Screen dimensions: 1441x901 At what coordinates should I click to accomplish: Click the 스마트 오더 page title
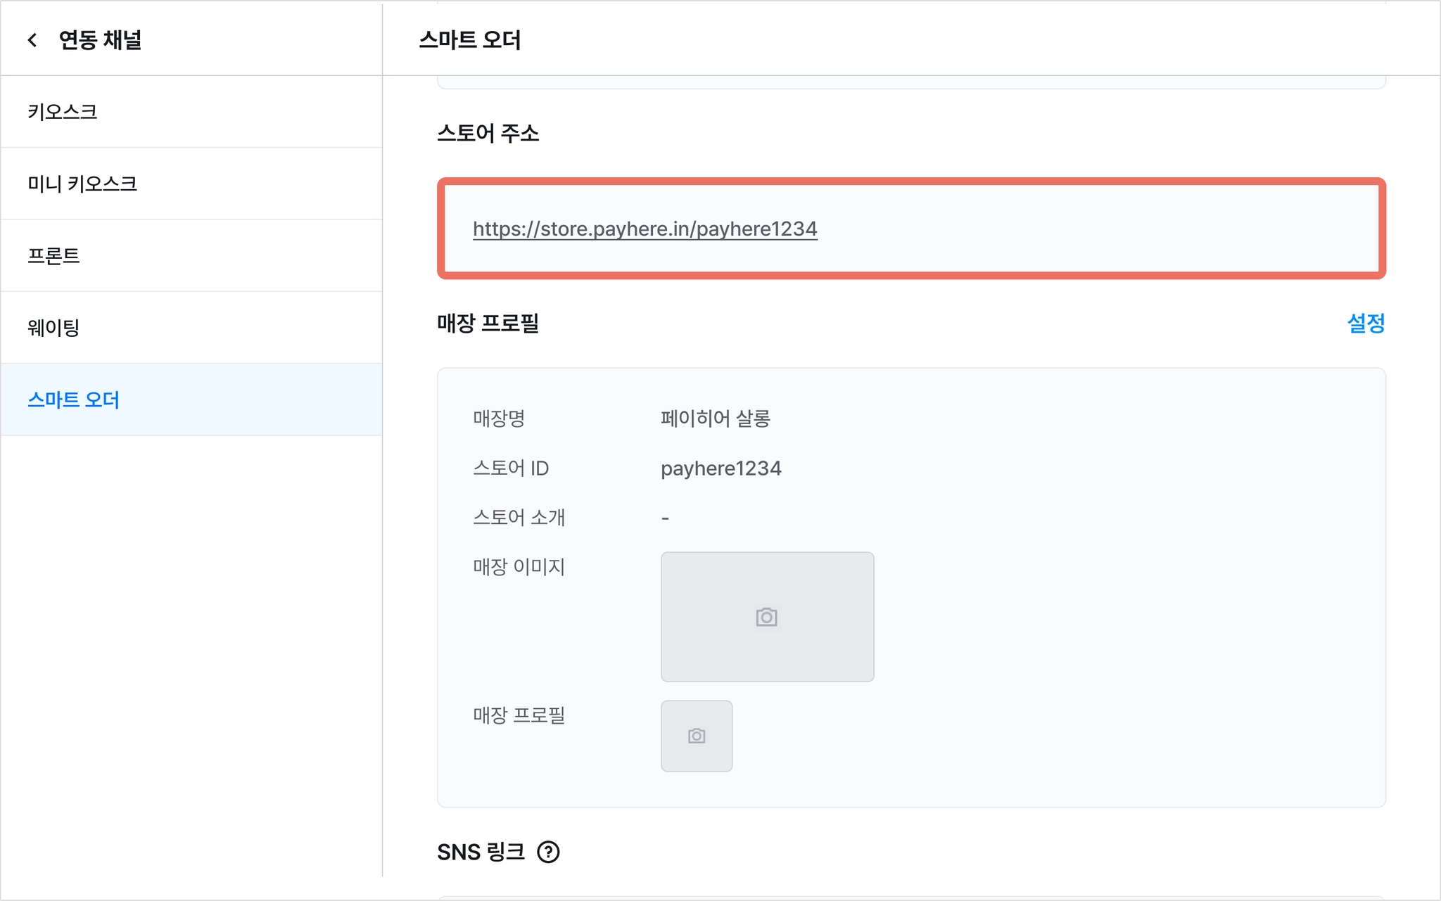tap(470, 40)
